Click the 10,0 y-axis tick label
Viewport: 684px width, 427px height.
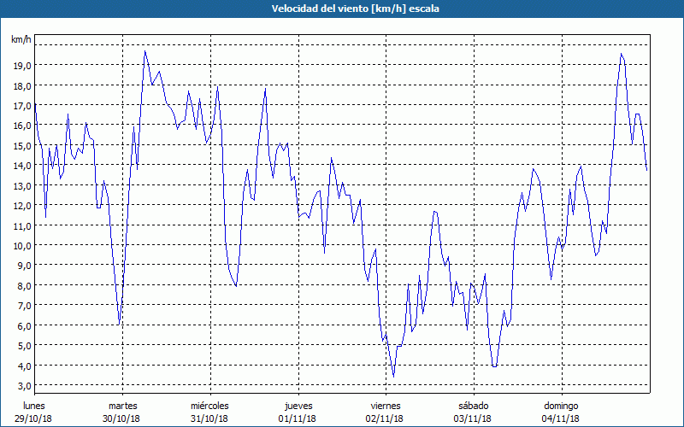(21, 245)
